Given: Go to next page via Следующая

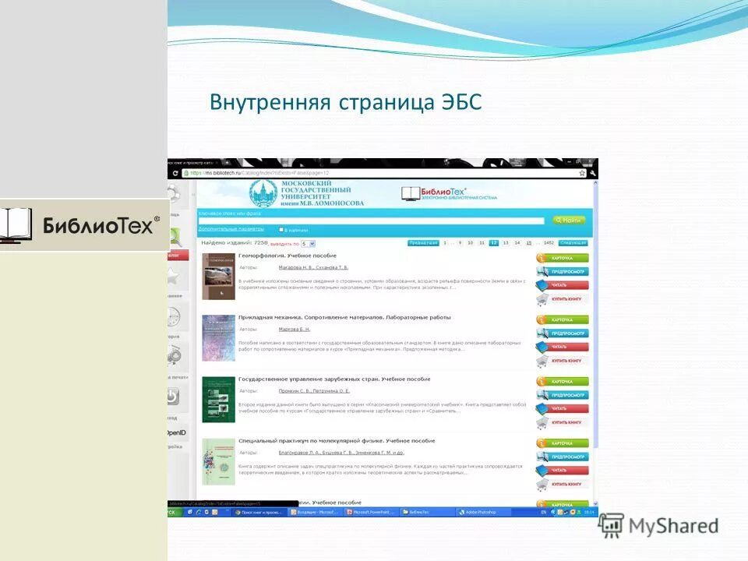Looking at the screenshot, I should pos(573,243).
